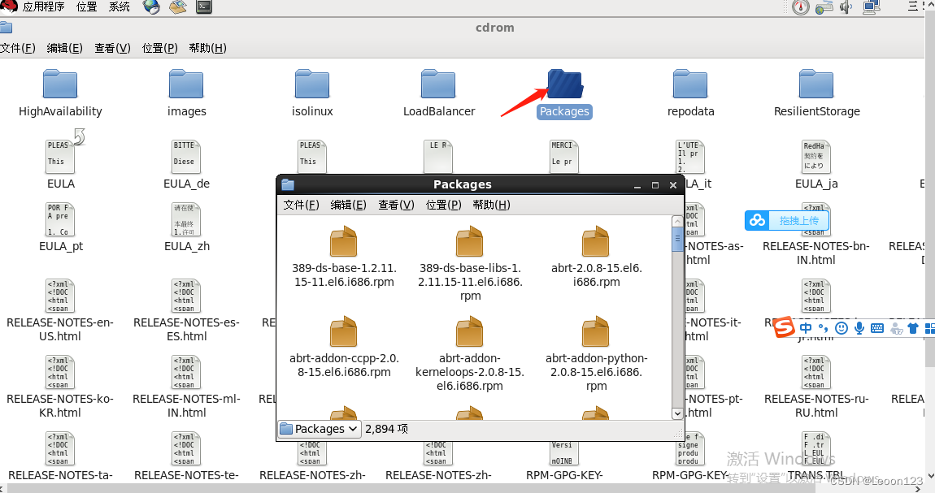
Task: Minimize the Packages window
Action: point(637,185)
